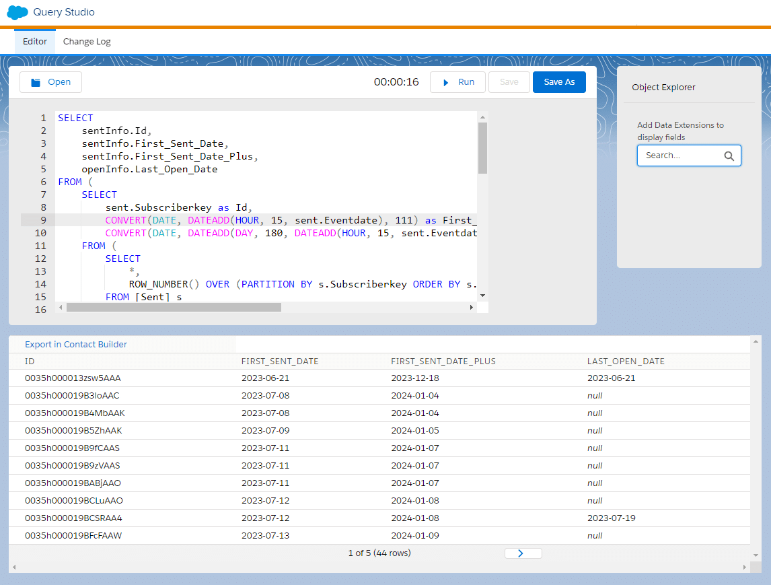Click the disabled Save button
Image resolution: width=771 pixels, height=585 pixels.
point(509,82)
